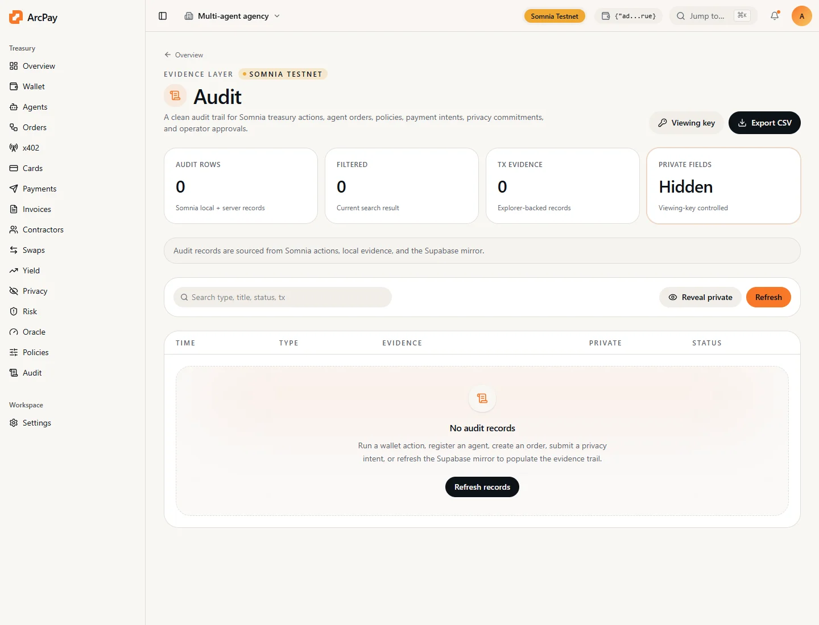Click the Private Fields Hidden card
Screen dimensions: 819x625
[x=723, y=186]
